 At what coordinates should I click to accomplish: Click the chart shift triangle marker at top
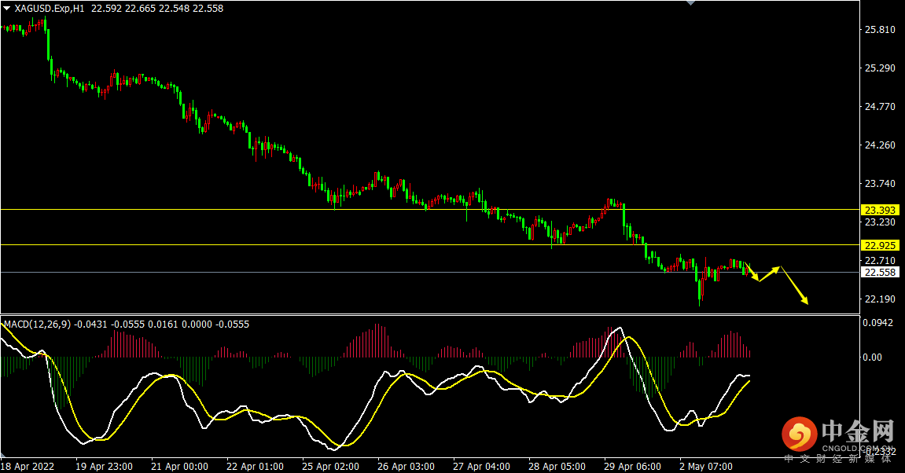pyautogui.click(x=691, y=3)
